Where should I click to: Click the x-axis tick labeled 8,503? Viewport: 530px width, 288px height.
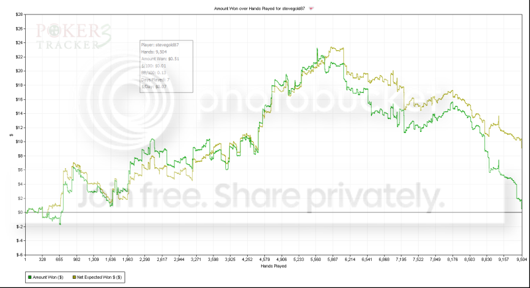[470, 260]
